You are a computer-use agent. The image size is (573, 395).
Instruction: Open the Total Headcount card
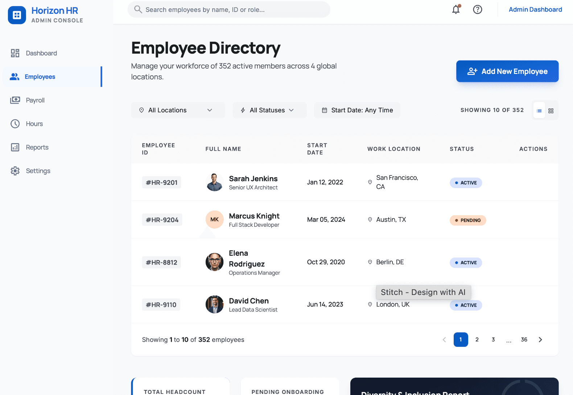point(181,386)
